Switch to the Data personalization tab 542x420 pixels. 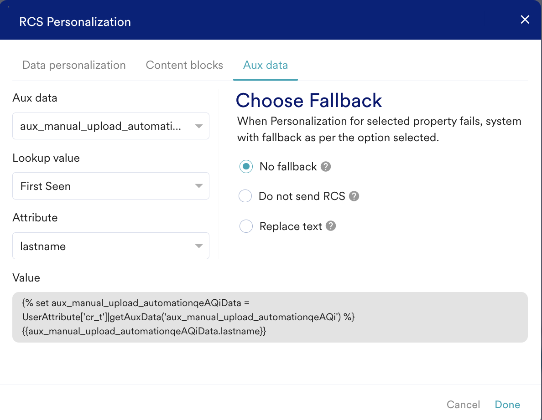pyautogui.click(x=74, y=65)
